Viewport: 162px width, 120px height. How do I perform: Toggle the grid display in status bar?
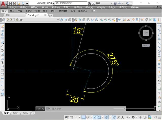click(x=72, y=117)
